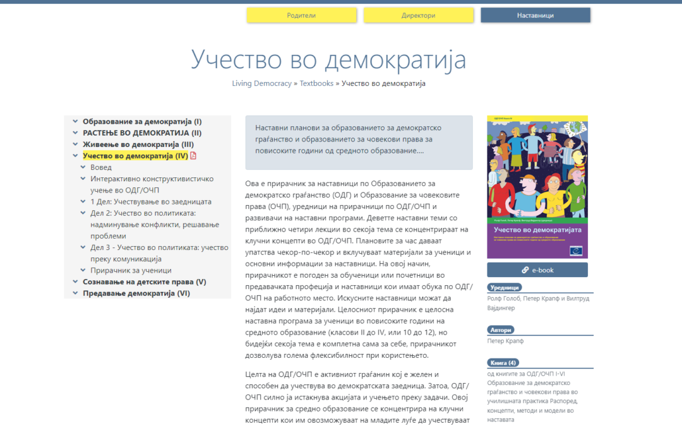Open Живеење во демократија (III)
Screen dimensions: 682x426
coord(137,143)
